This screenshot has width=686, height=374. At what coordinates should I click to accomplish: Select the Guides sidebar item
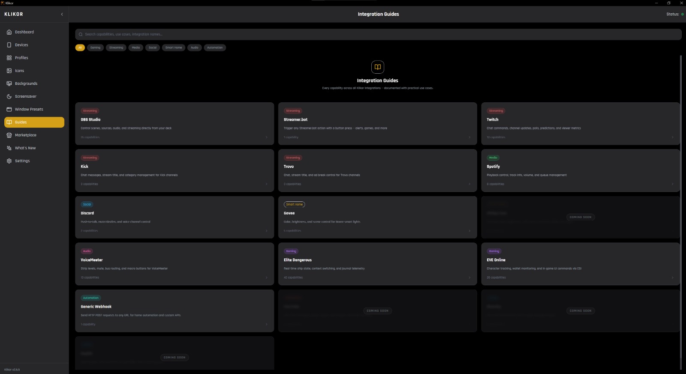(34, 122)
